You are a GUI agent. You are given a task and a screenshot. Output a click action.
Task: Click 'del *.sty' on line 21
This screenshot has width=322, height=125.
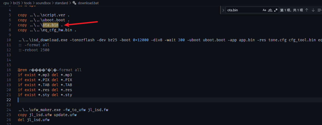62,95
